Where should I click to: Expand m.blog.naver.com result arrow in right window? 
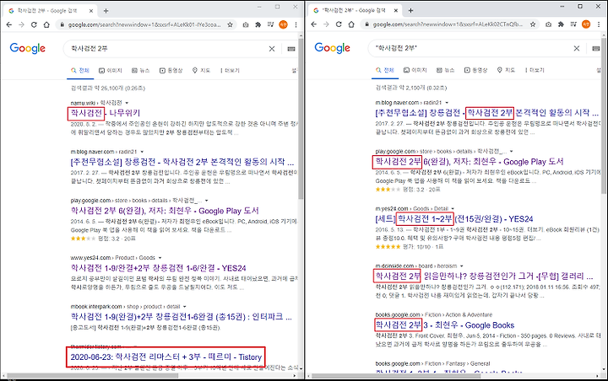(447, 103)
